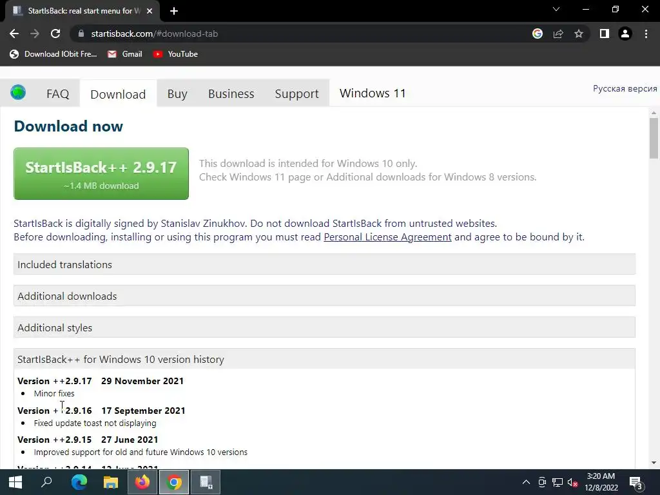Click the Chrome taskbar icon

(174, 482)
